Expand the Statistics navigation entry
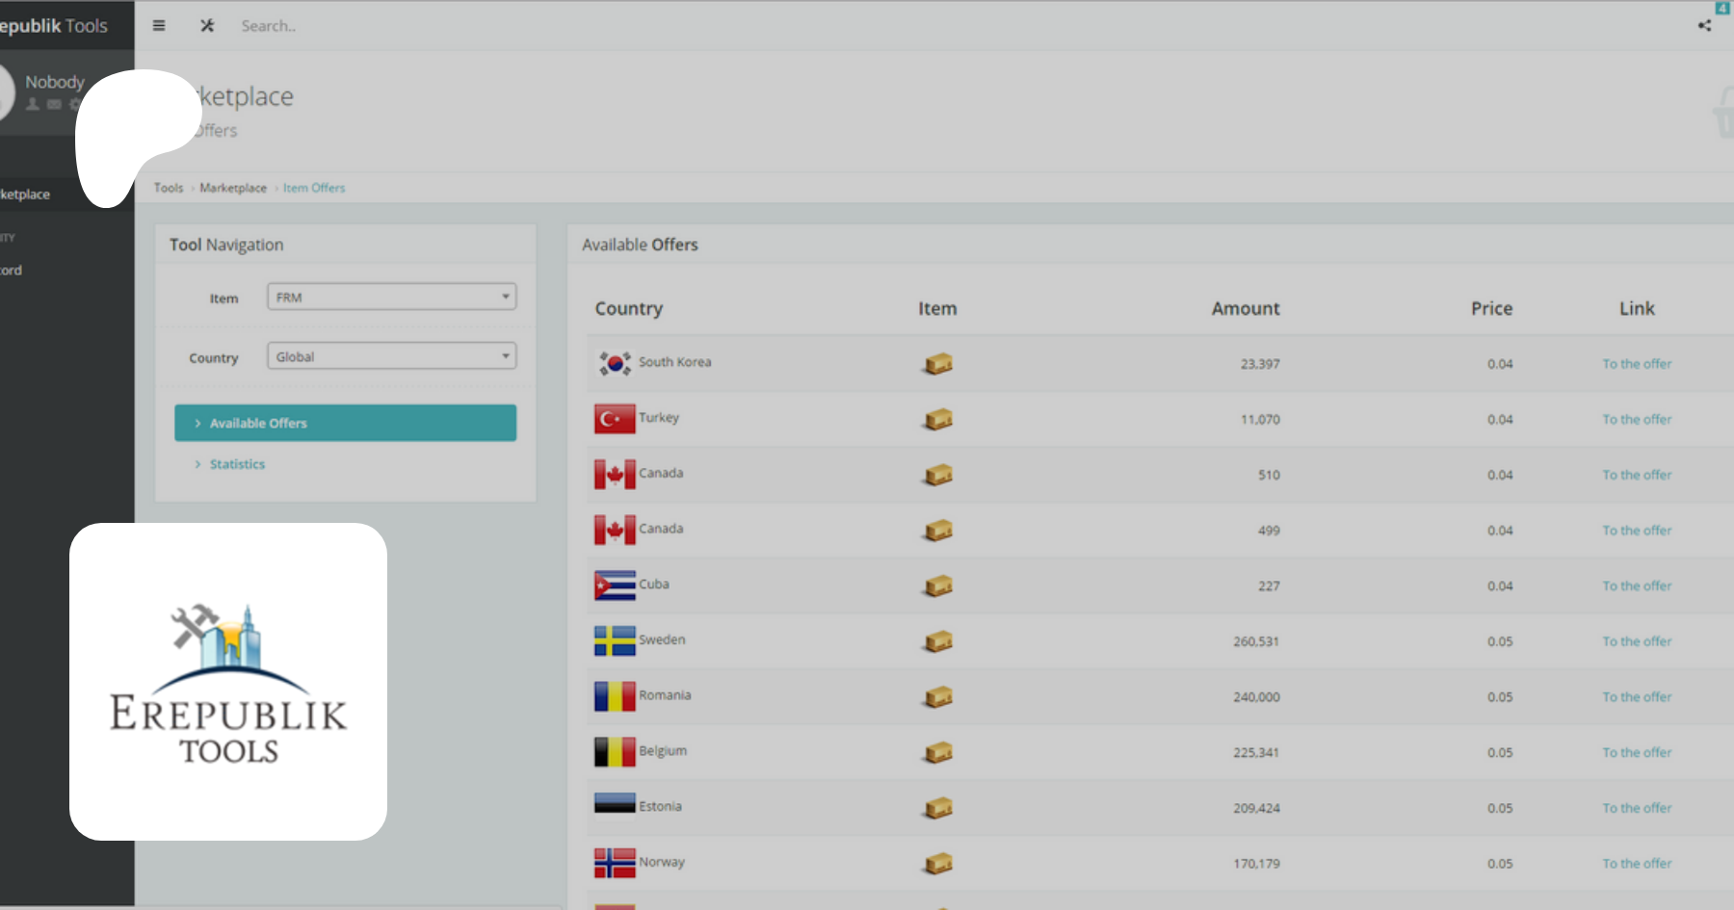The width and height of the screenshot is (1734, 910). tap(237, 464)
